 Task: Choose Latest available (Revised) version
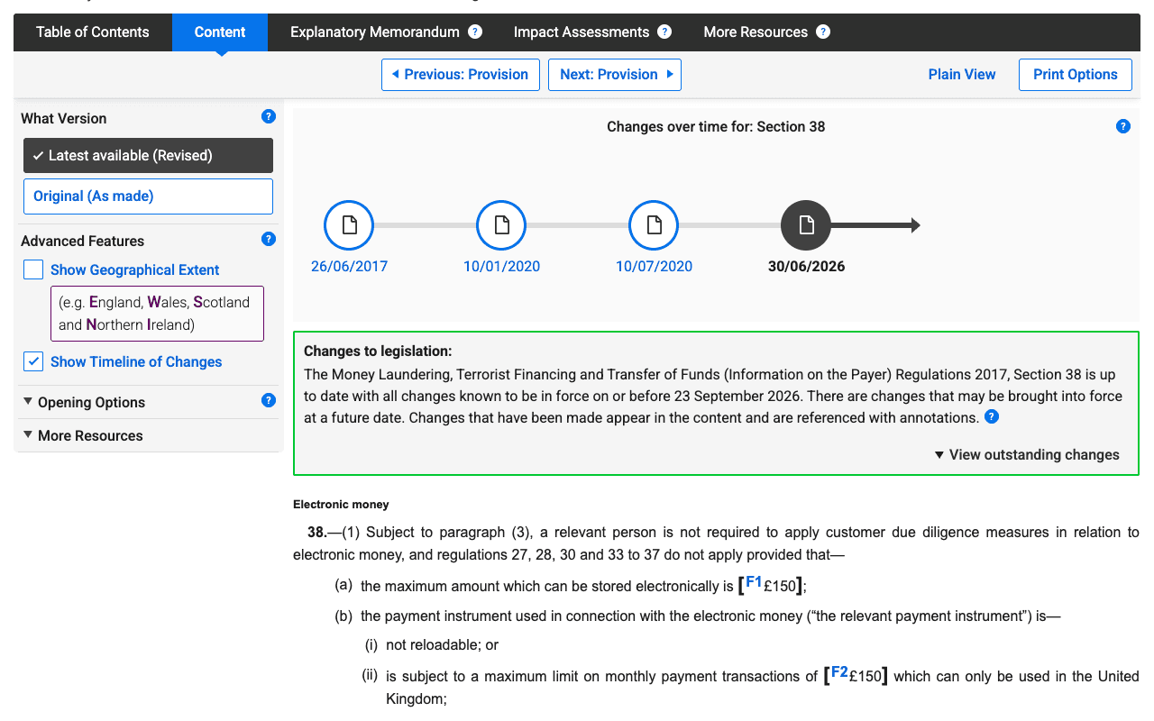click(148, 155)
